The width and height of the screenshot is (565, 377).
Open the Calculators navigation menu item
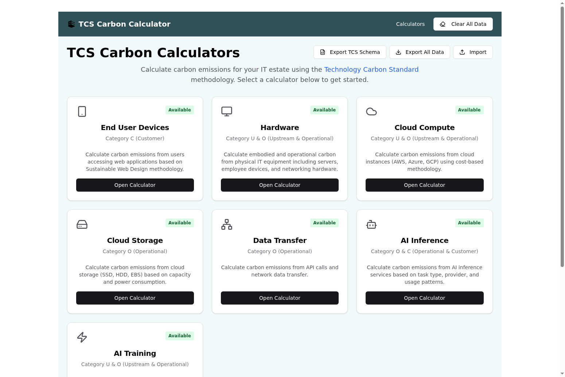(410, 24)
